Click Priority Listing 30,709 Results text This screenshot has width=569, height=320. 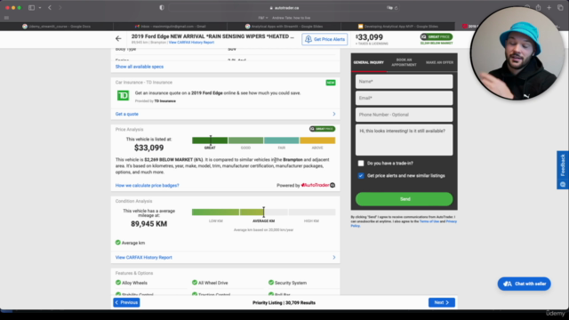[284, 302]
